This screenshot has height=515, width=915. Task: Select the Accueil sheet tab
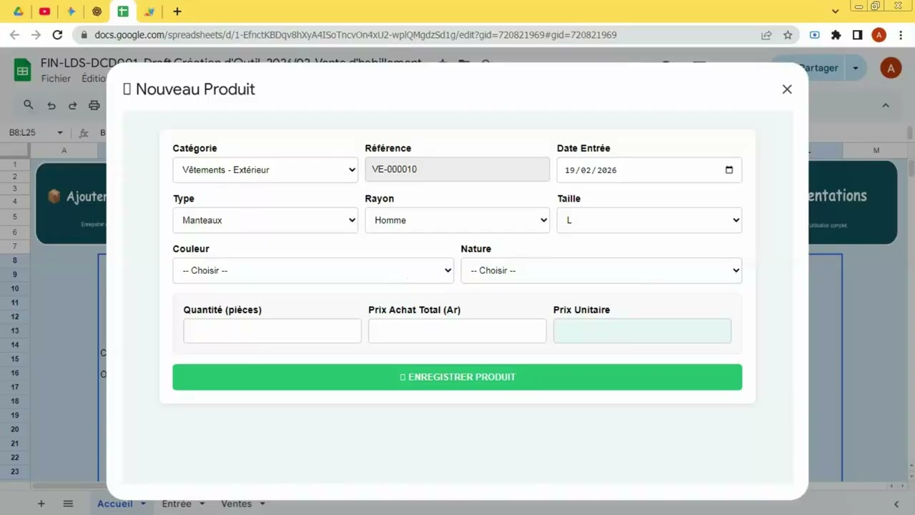point(115,504)
